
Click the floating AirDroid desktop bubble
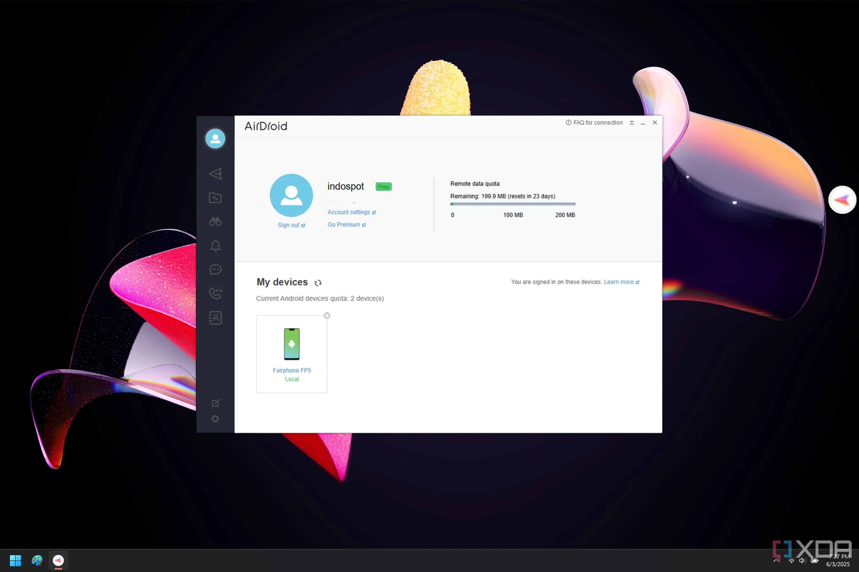tap(842, 200)
